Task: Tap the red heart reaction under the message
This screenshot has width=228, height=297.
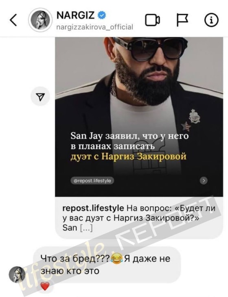Action: coord(45,286)
